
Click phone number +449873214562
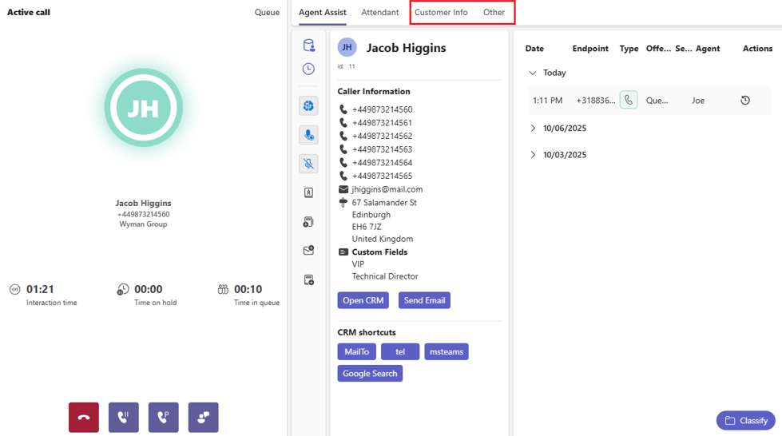pos(382,136)
